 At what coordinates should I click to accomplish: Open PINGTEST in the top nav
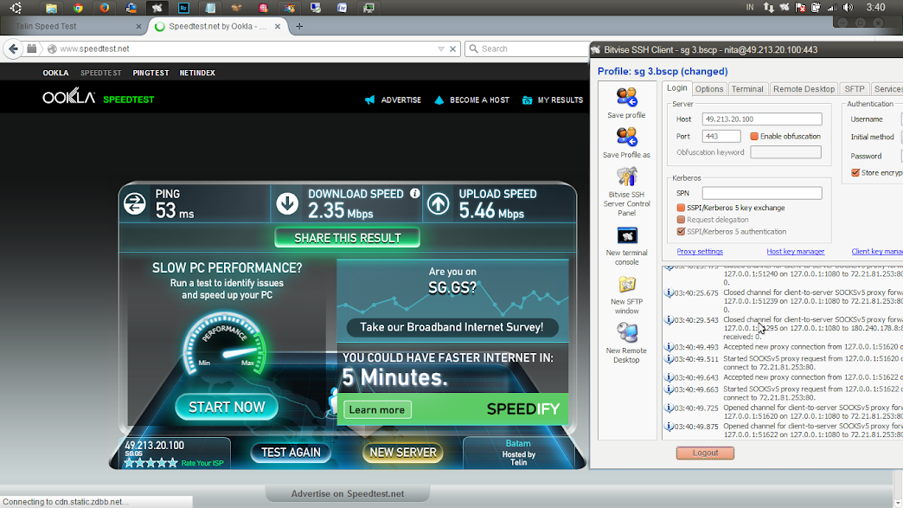150,74
